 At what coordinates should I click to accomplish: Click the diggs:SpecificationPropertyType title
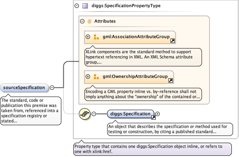click(126, 6)
